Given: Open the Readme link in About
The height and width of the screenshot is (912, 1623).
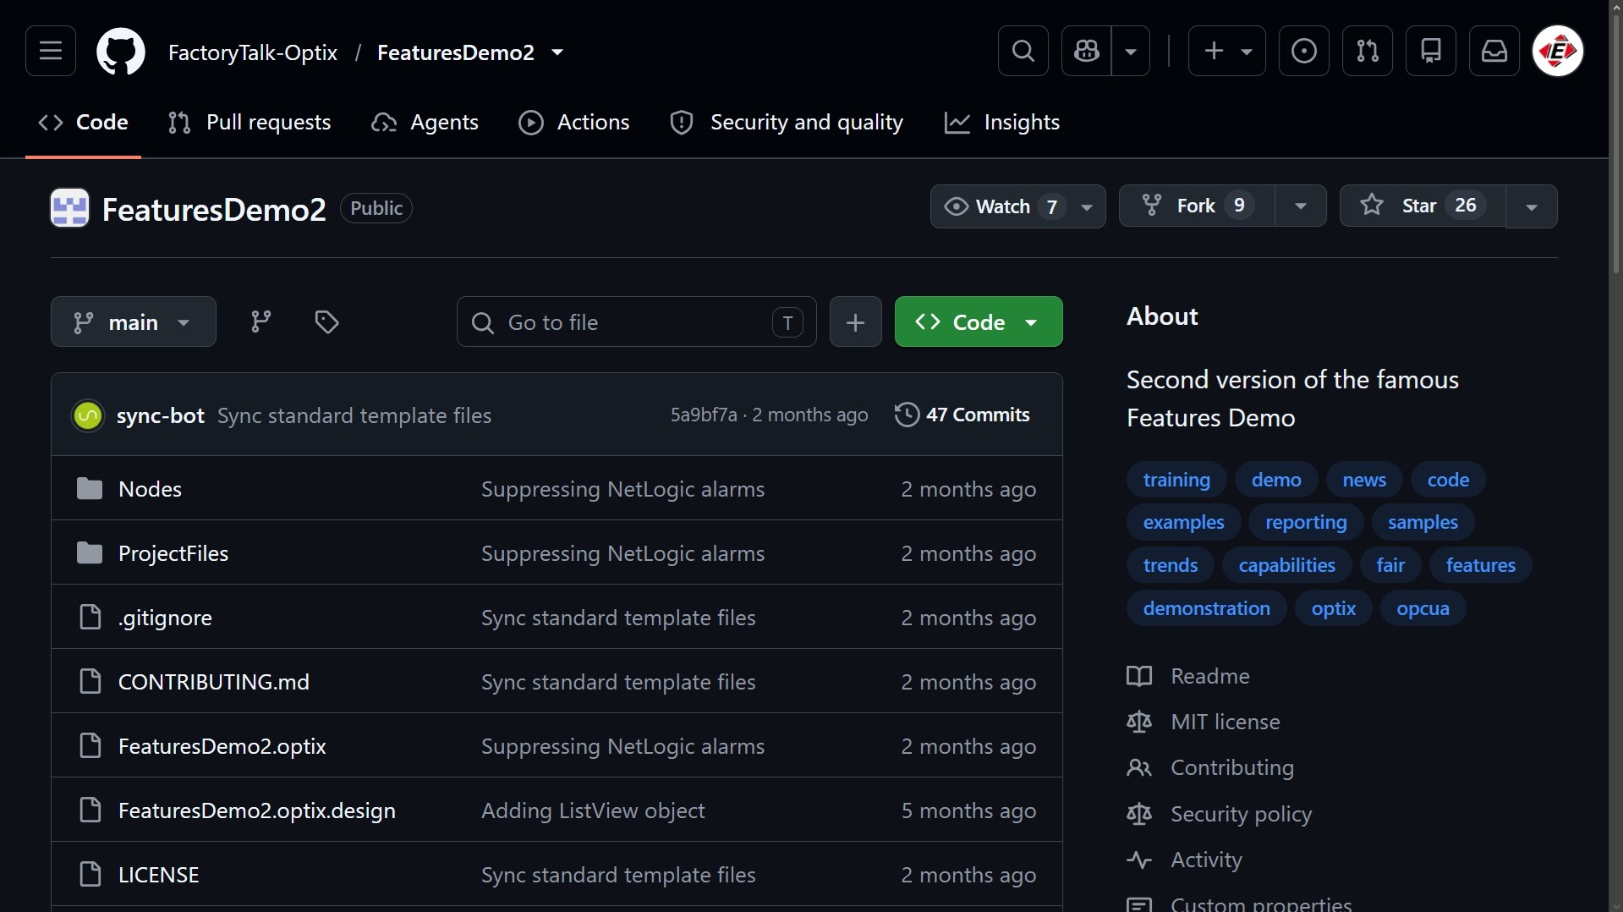Looking at the screenshot, I should click(1210, 676).
